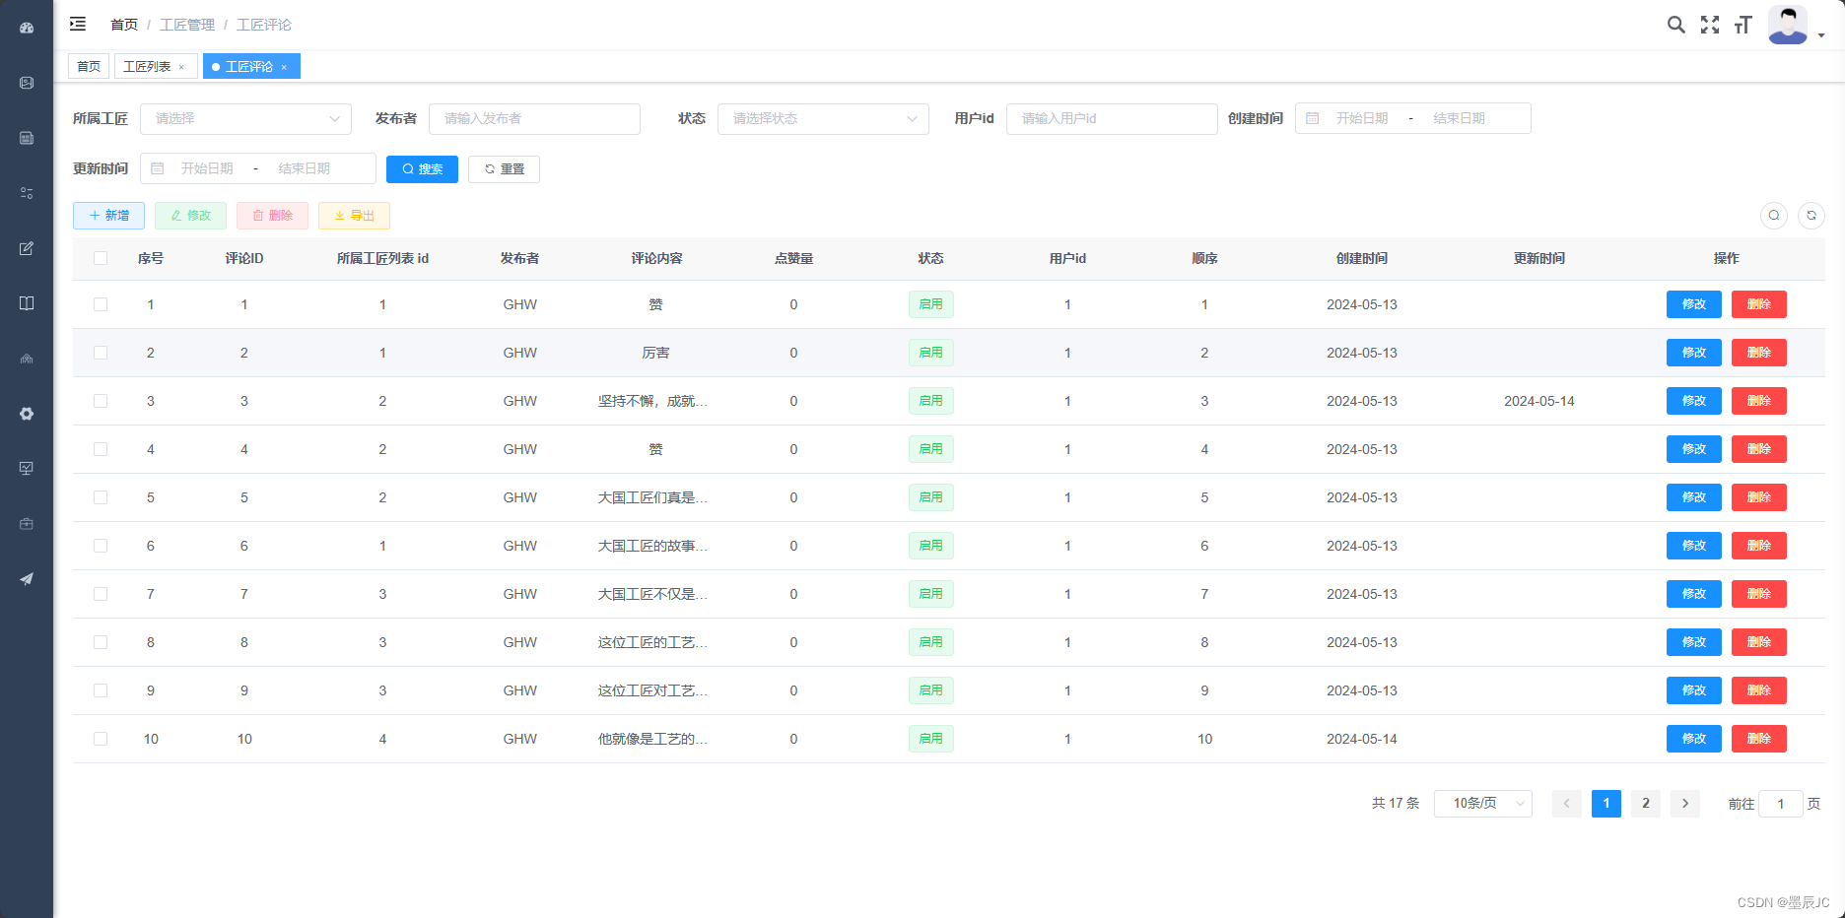Viewport: 1845px width, 918px height.
Task: Check the row with 序号 4
Action: (x=101, y=449)
